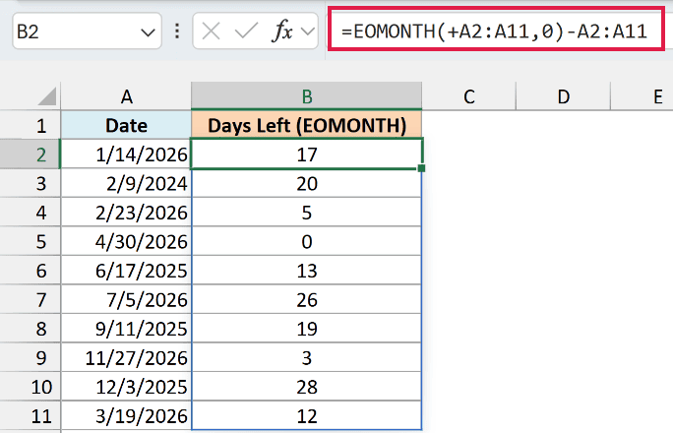The image size is (673, 433).
Task: Select cell with date 3/19/2026
Action: [126, 416]
